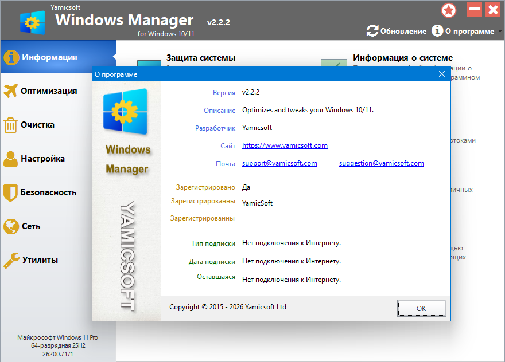Image resolution: width=505 pixels, height=362 pixels.
Task: Email support@yamicsoft.com via link
Action: [279, 163]
